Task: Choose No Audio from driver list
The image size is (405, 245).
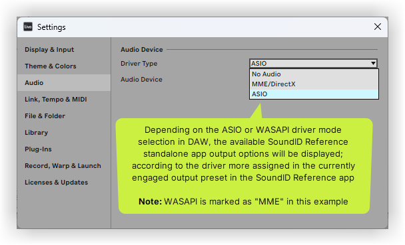Action: click(x=314, y=74)
